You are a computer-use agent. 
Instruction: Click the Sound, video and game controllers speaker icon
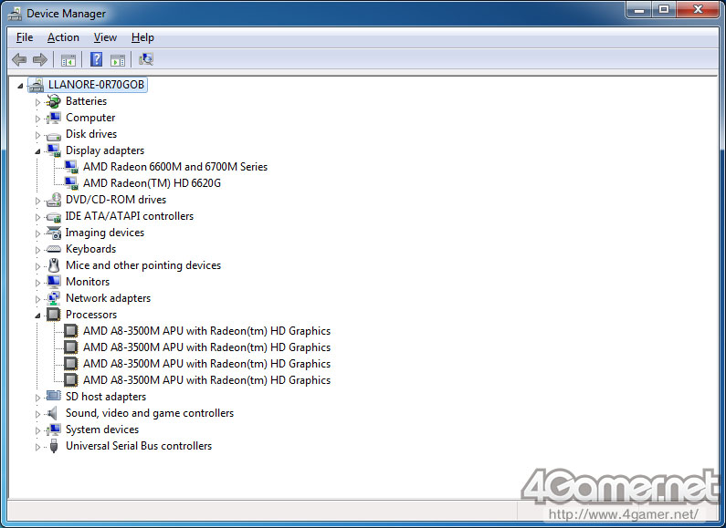pyautogui.click(x=54, y=413)
